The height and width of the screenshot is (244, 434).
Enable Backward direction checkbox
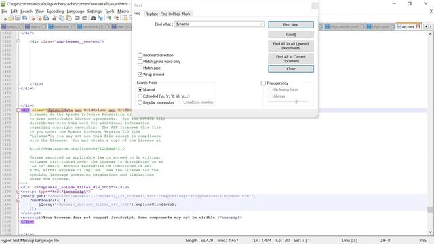[140, 55]
